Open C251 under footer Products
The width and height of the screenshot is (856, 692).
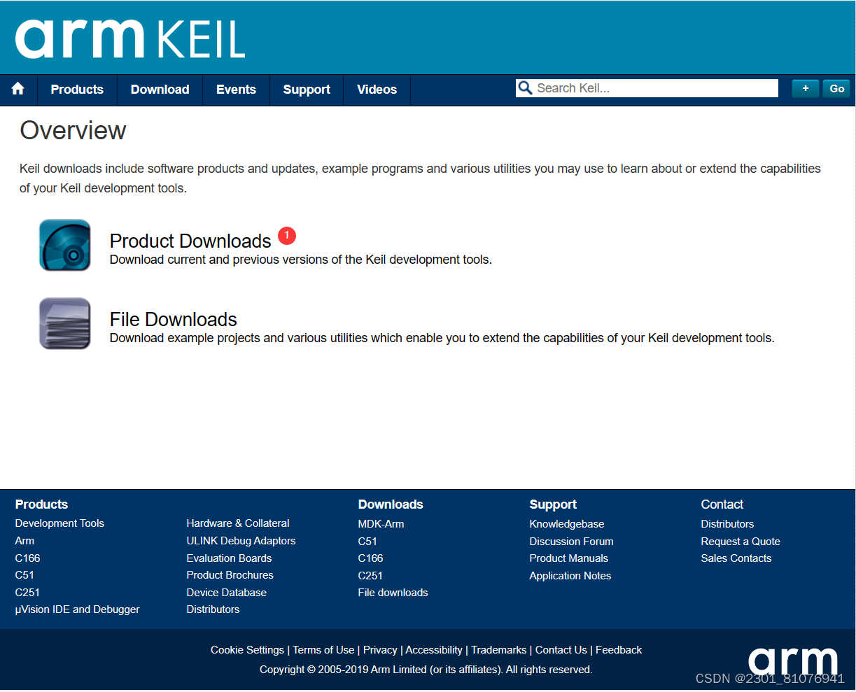point(27,593)
